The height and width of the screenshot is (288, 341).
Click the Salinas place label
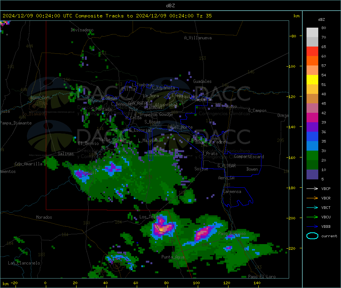pos(66,154)
